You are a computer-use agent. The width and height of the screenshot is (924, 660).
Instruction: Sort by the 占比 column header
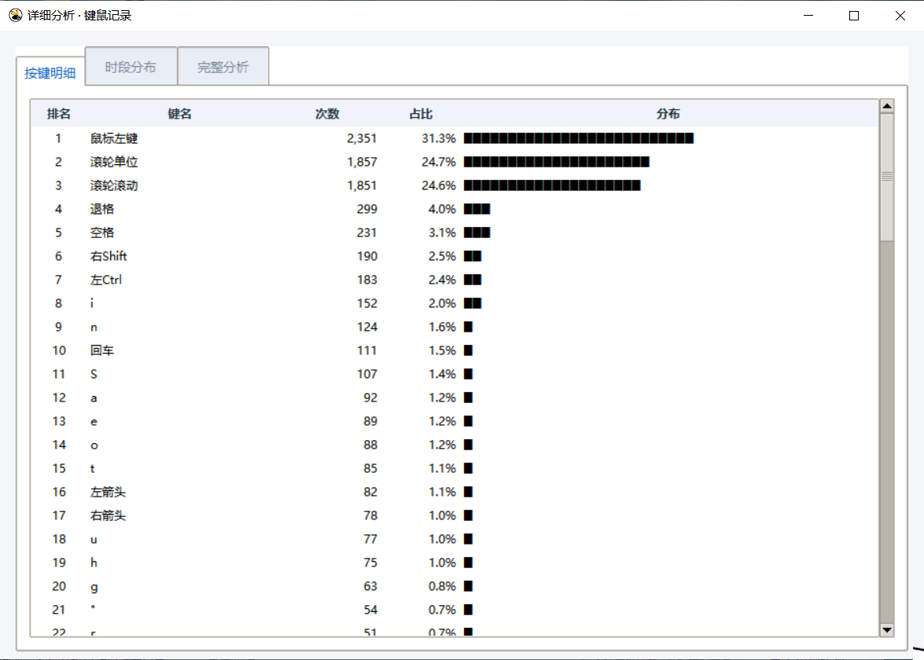pyautogui.click(x=421, y=114)
